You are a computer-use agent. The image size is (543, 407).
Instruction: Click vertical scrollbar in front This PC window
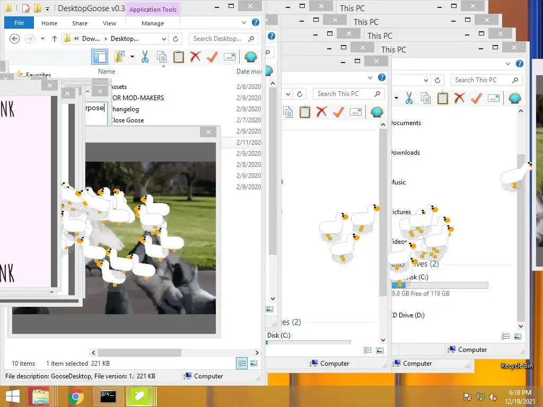[521, 238]
